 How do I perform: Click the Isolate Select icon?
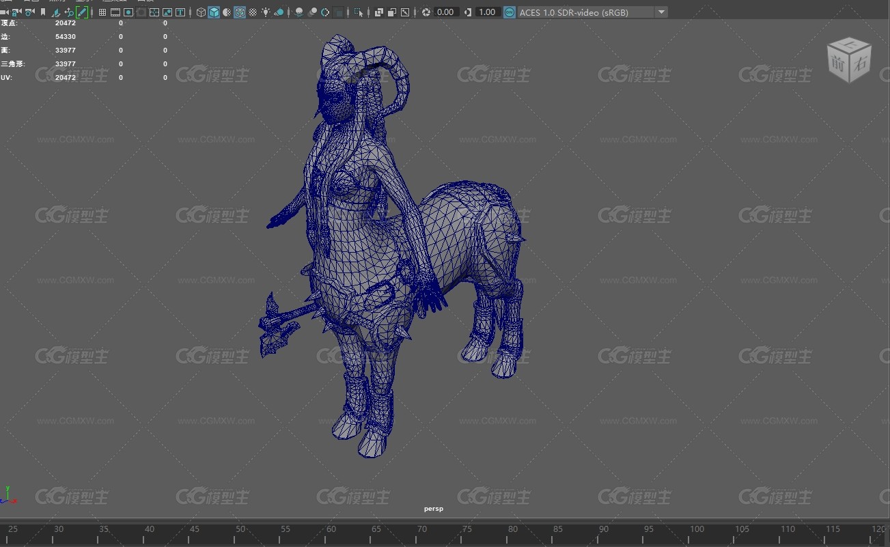pos(358,12)
